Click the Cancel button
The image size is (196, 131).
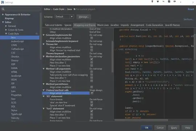(160, 128)
